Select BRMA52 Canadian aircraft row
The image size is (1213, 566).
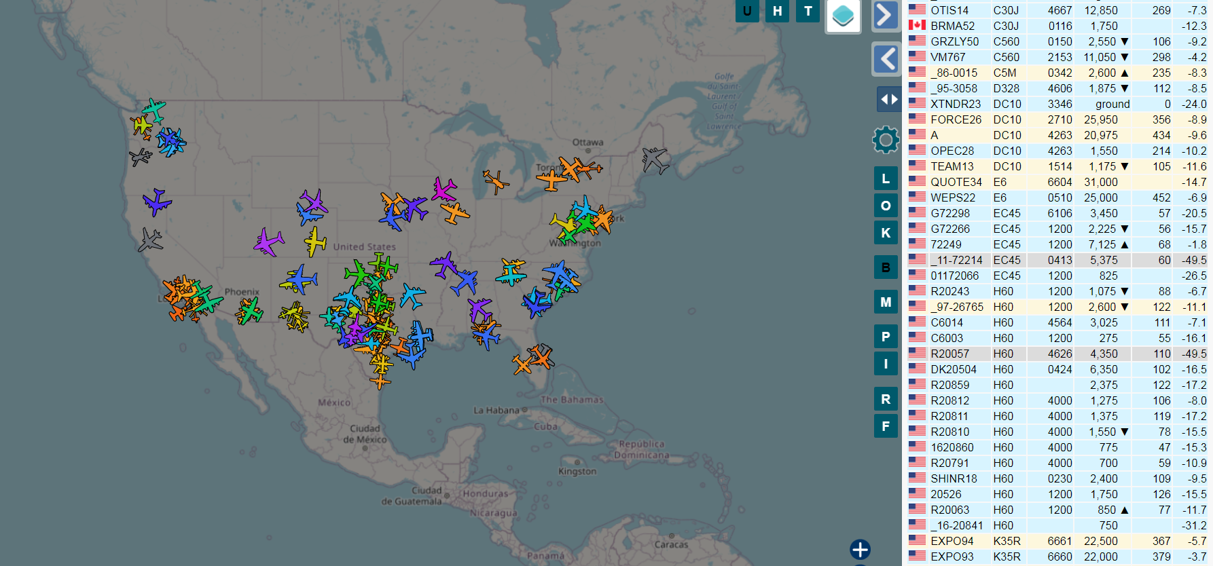coord(1057,26)
